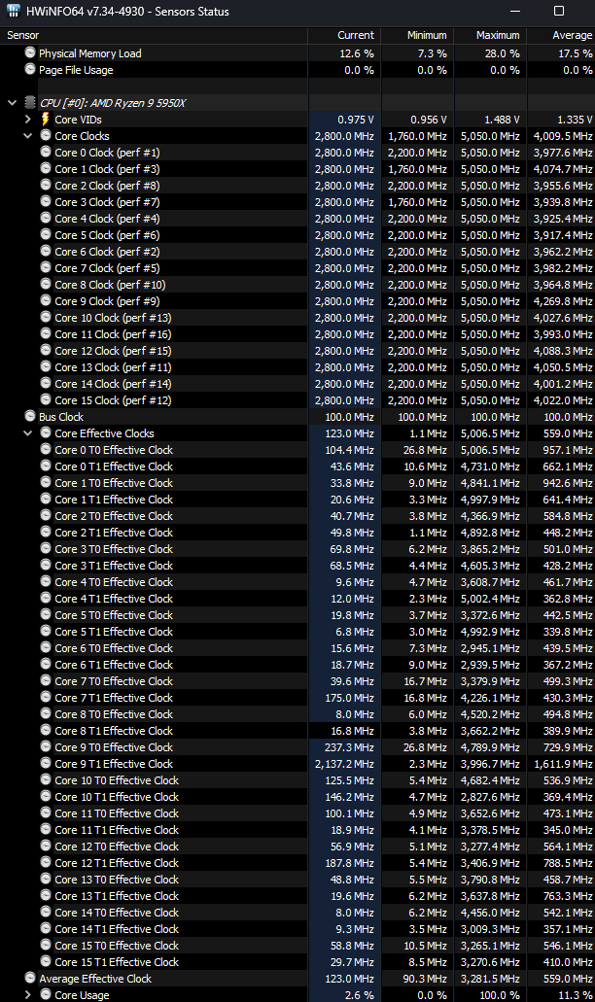
Task: Expand the Core Usage node
Action: (x=27, y=995)
